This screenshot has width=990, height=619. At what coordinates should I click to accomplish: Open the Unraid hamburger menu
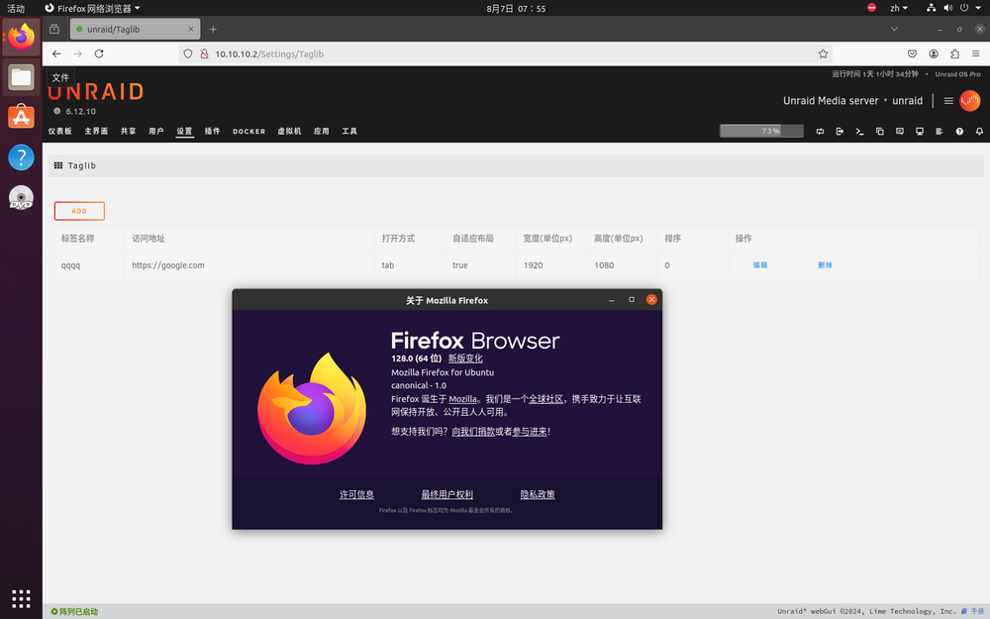pyautogui.click(x=948, y=100)
